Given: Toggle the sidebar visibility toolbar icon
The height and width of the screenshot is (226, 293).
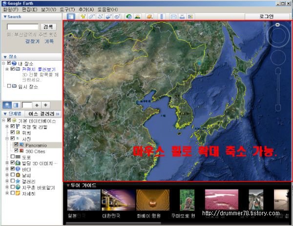Looking at the screenshot, I should pyautogui.click(x=71, y=17).
